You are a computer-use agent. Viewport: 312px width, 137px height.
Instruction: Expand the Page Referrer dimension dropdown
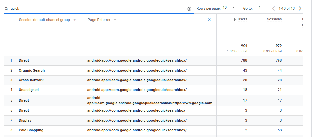click(115, 20)
